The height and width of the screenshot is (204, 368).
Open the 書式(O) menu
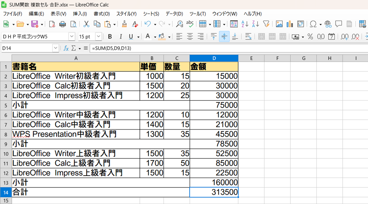pyautogui.click(x=102, y=14)
